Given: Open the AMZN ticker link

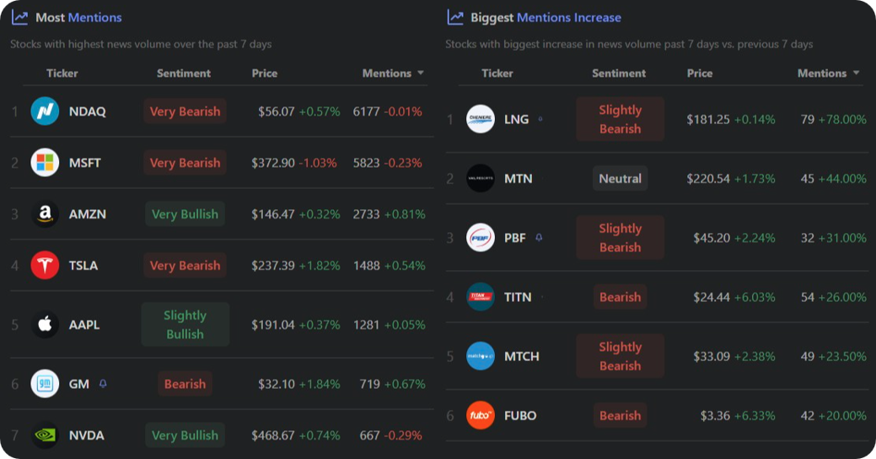Looking at the screenshot, I should pyautogui.click(x=87, y=214).
